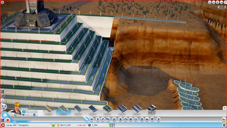This screenshot has height=128, width=227.
Task: Open the Parks tree menu
Action: tap(152, 119)
